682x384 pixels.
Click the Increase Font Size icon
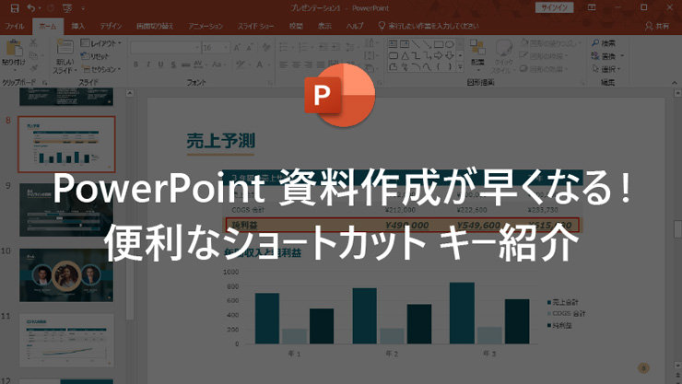238,47
